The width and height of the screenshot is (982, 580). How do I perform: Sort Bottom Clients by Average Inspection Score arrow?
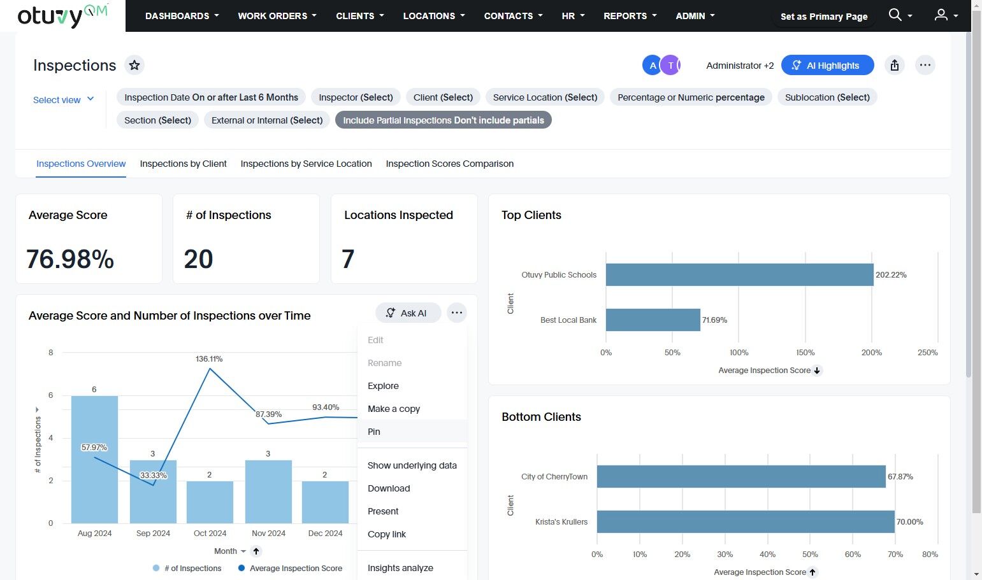click(812, 572)
